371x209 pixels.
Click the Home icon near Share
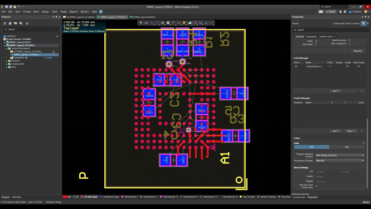pos(341,12)
